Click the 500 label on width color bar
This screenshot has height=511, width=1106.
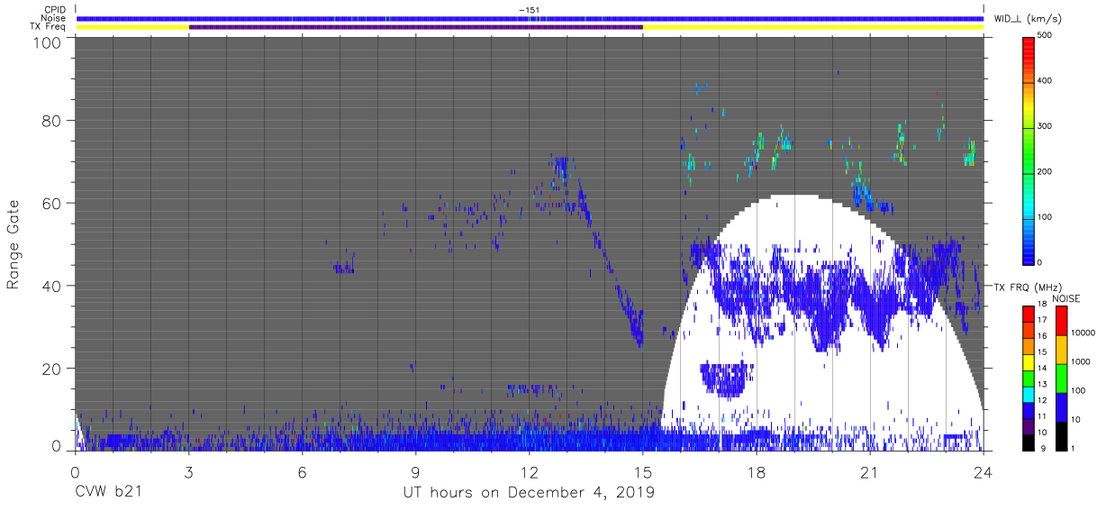(x=1046, y=36)
